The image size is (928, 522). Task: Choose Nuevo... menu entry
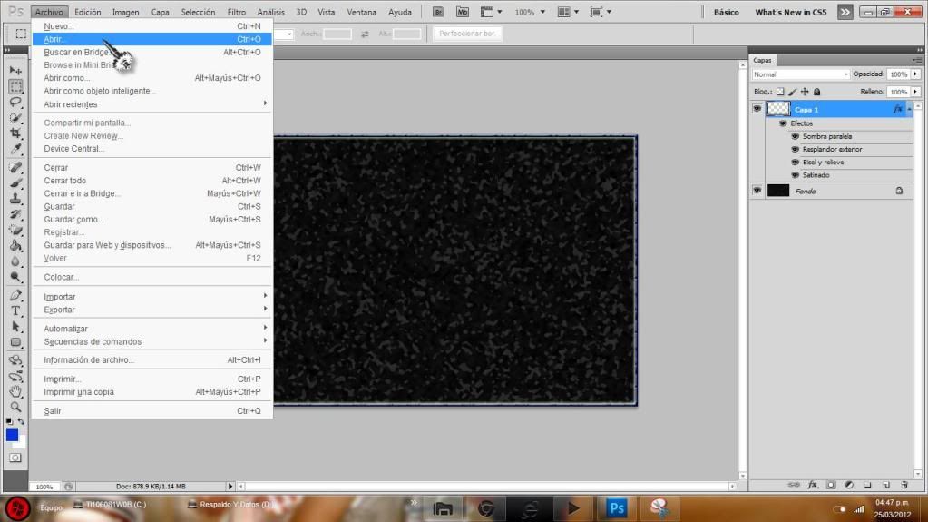tap(152, 26)
